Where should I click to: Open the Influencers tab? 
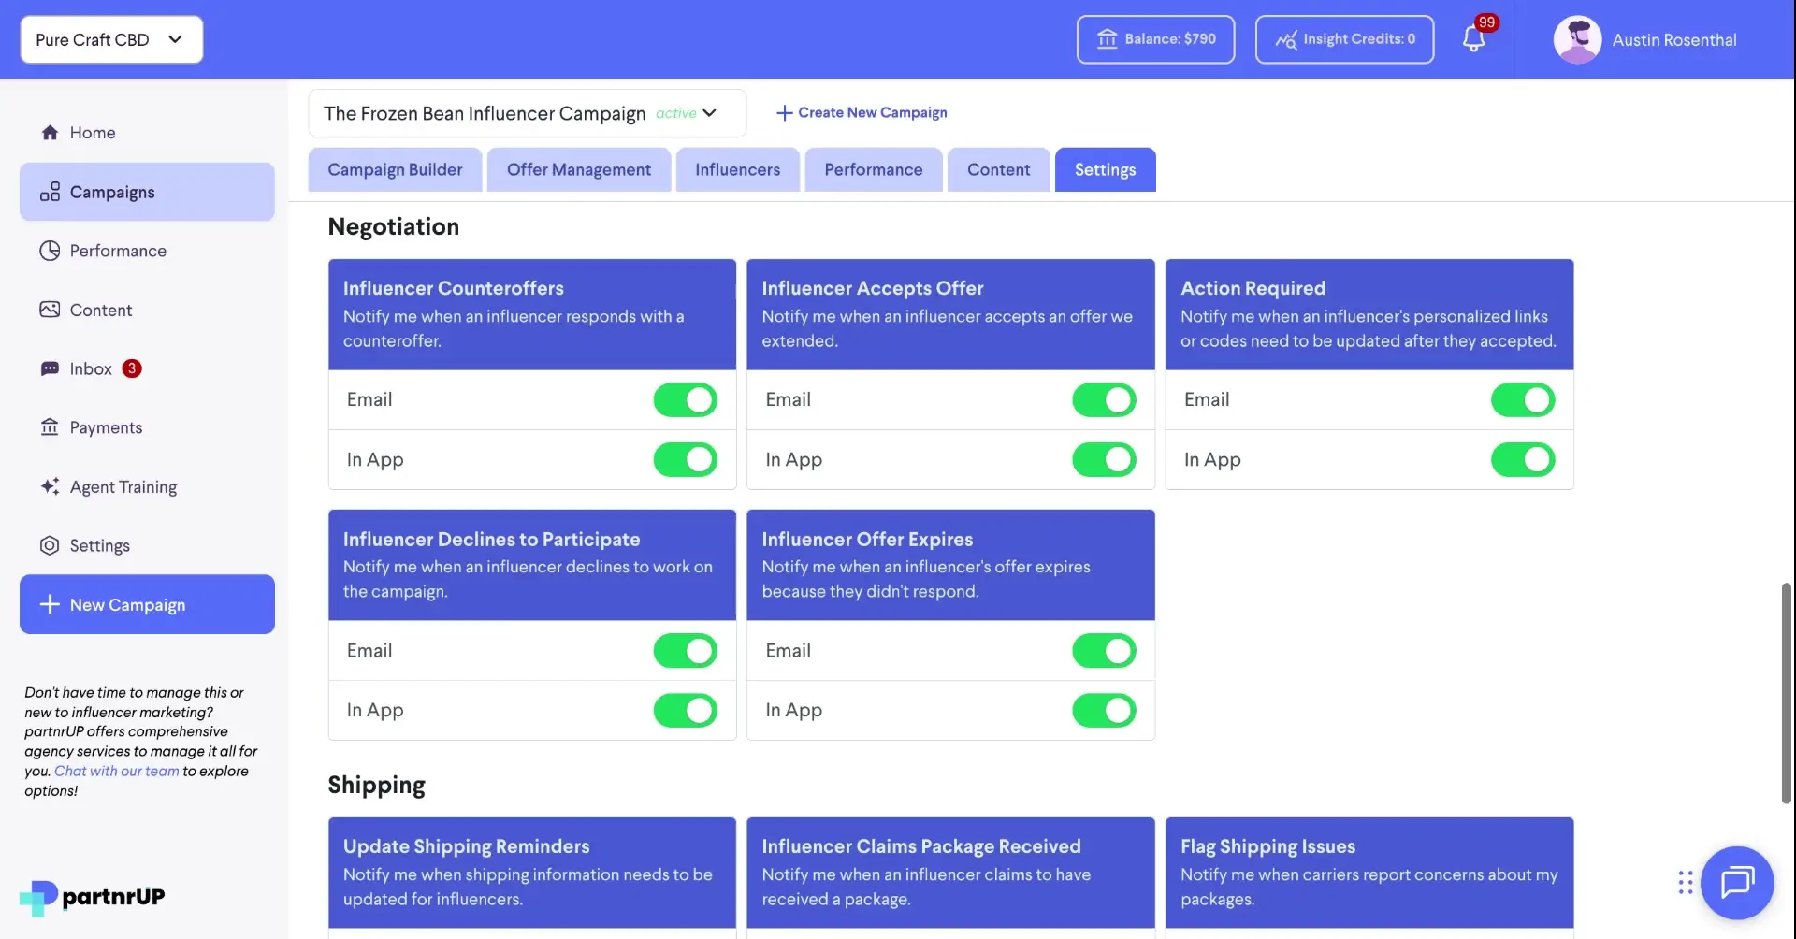tap(737, 169)
